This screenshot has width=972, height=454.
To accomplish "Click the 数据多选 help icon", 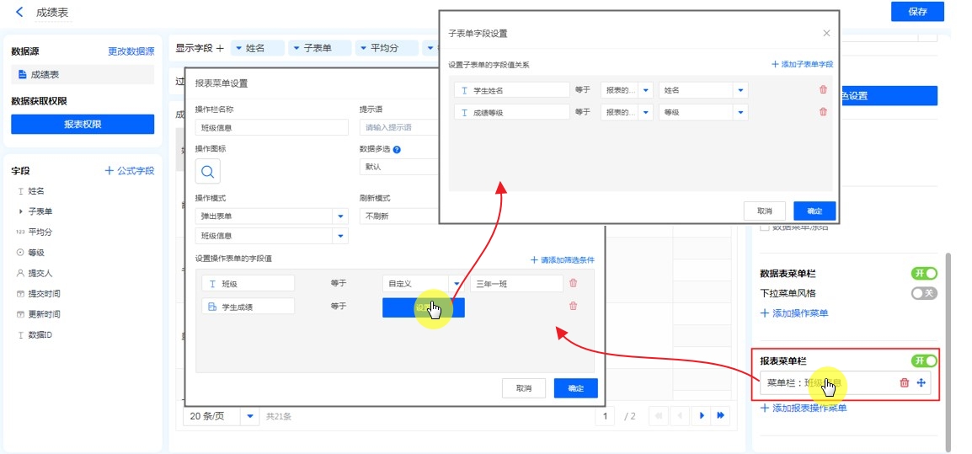I will pyautogui.click(x=397, y=150).
